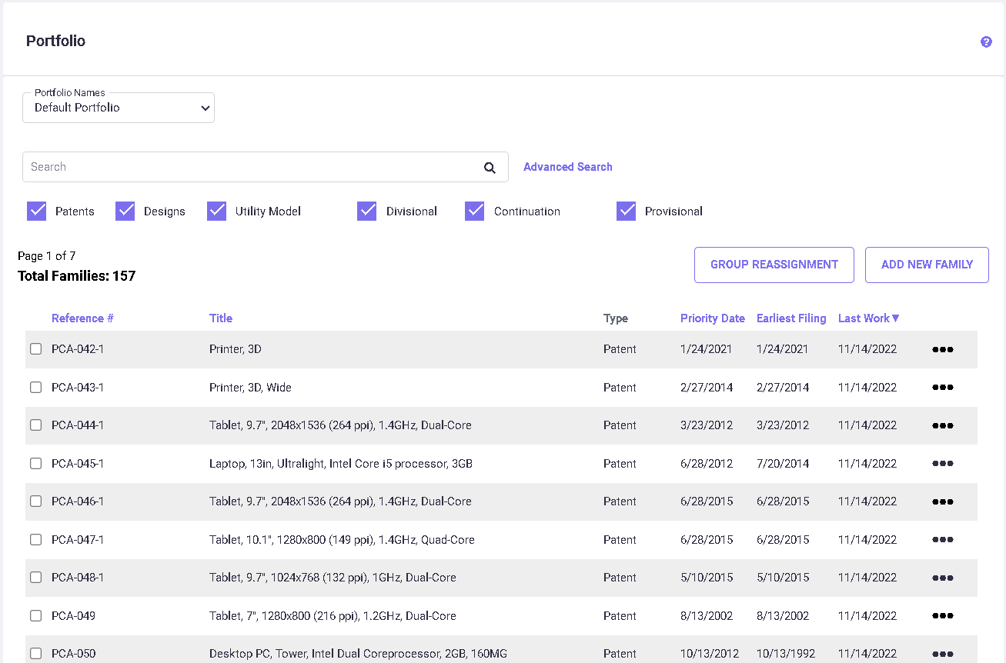Toggle the Utility Model filter checkbox
The height and width of the screenshot is (663, 1006).
click(x=216, y=212)
